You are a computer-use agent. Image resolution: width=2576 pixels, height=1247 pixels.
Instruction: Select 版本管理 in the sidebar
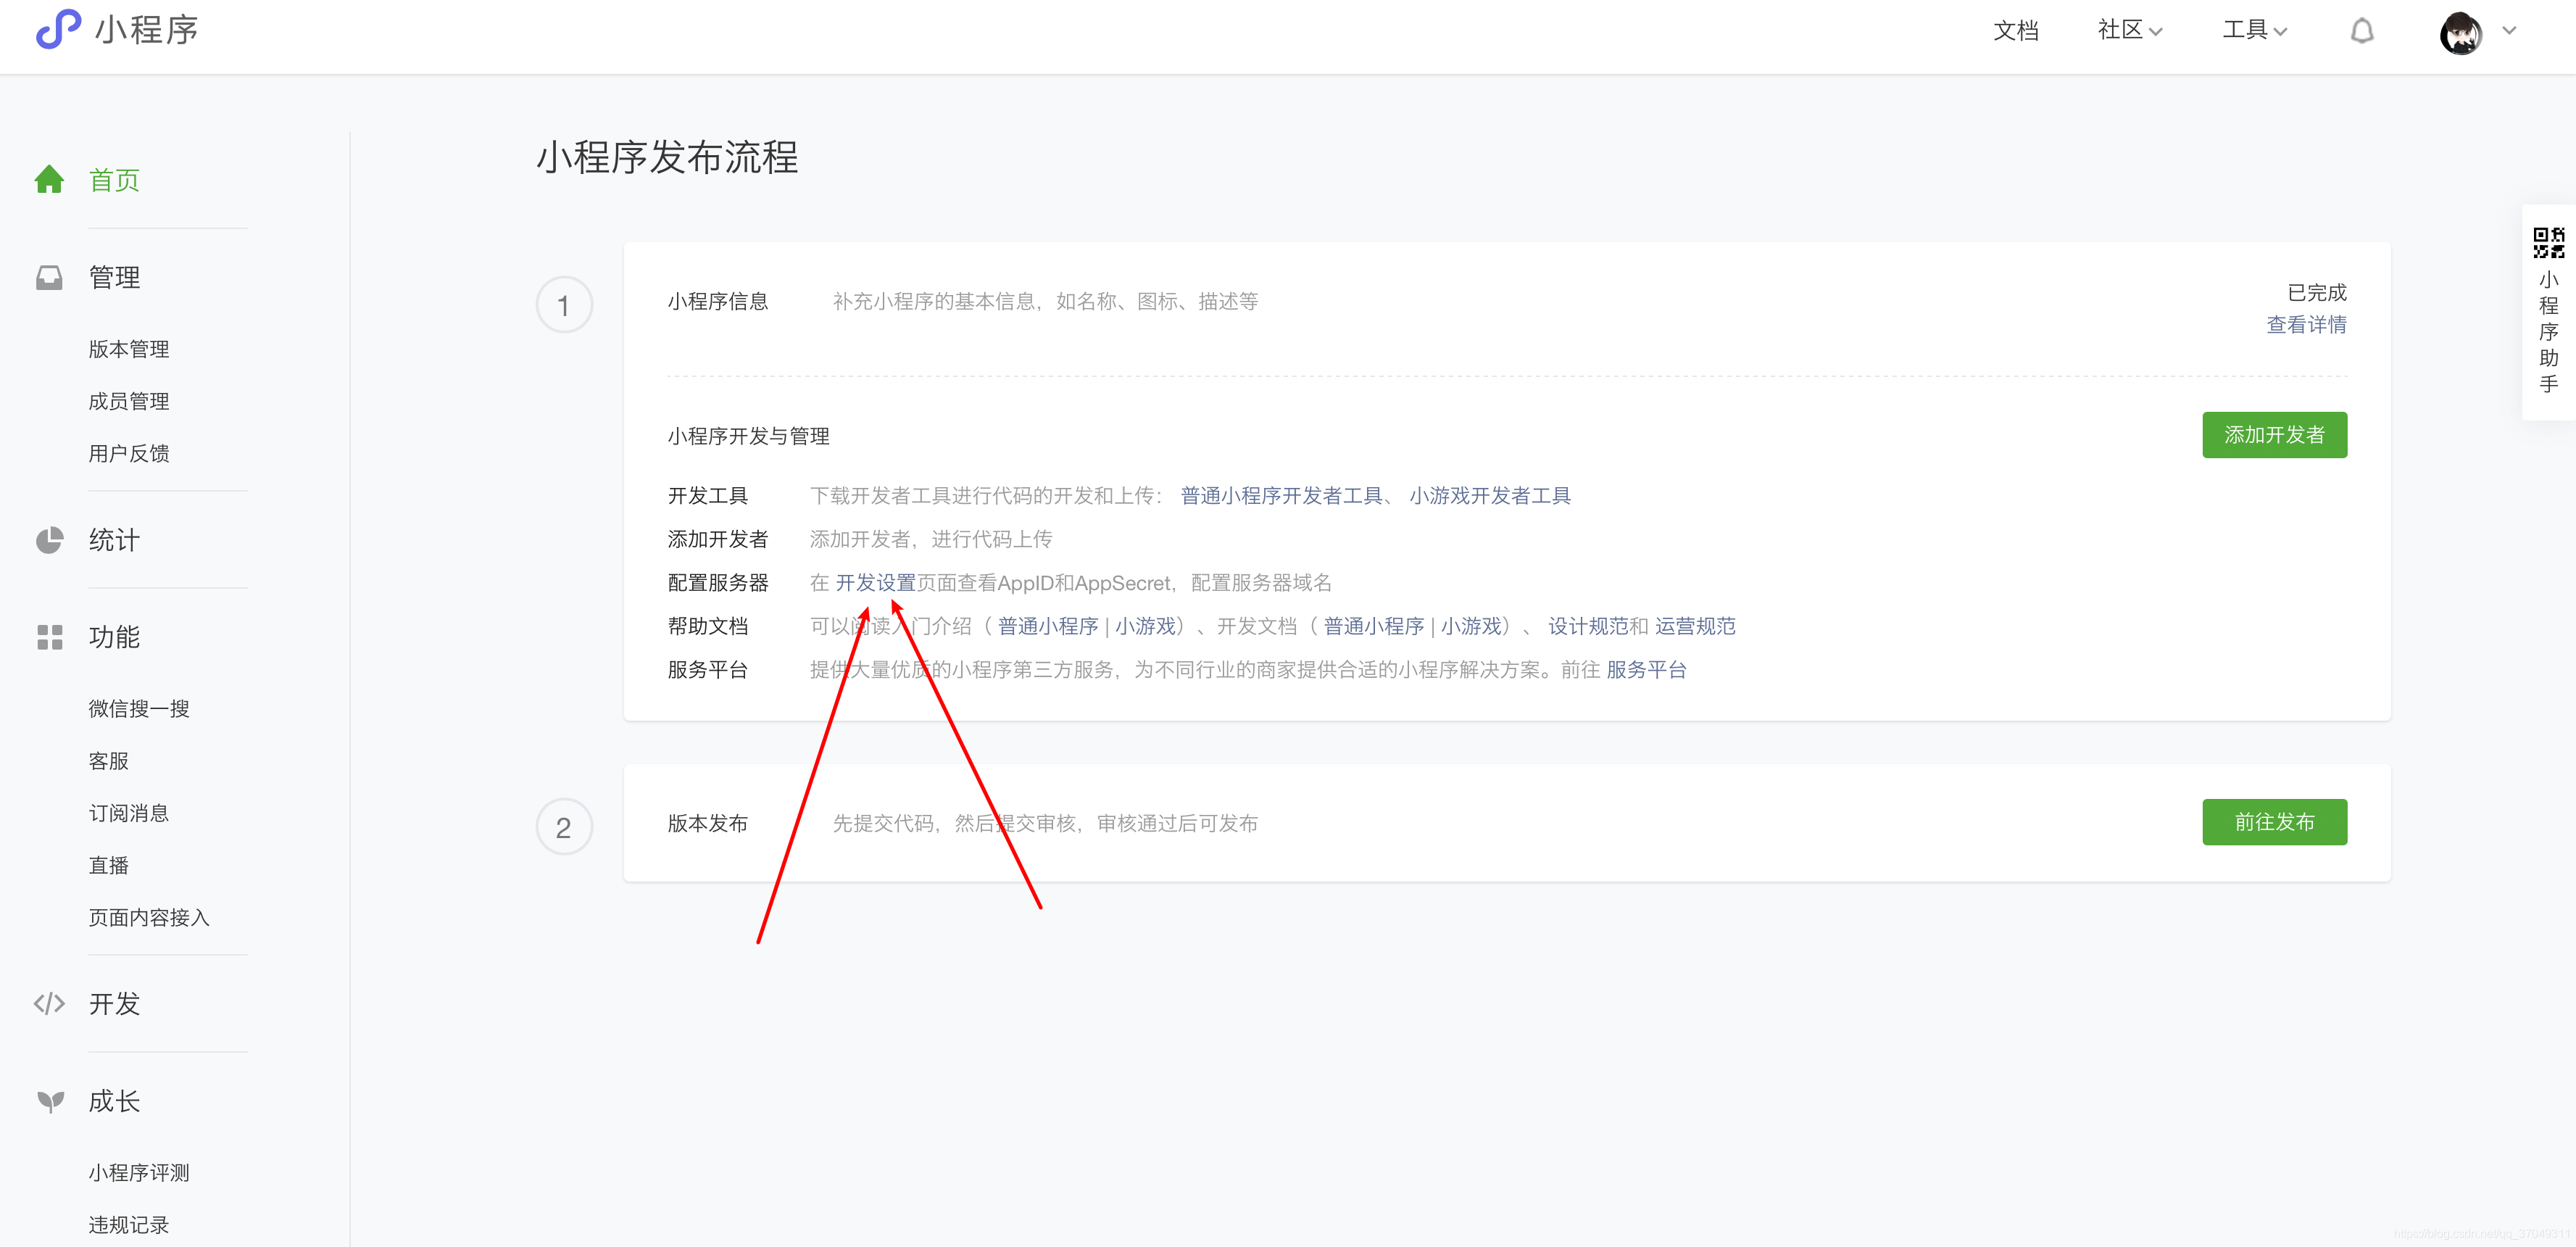[x=128, y=349]
